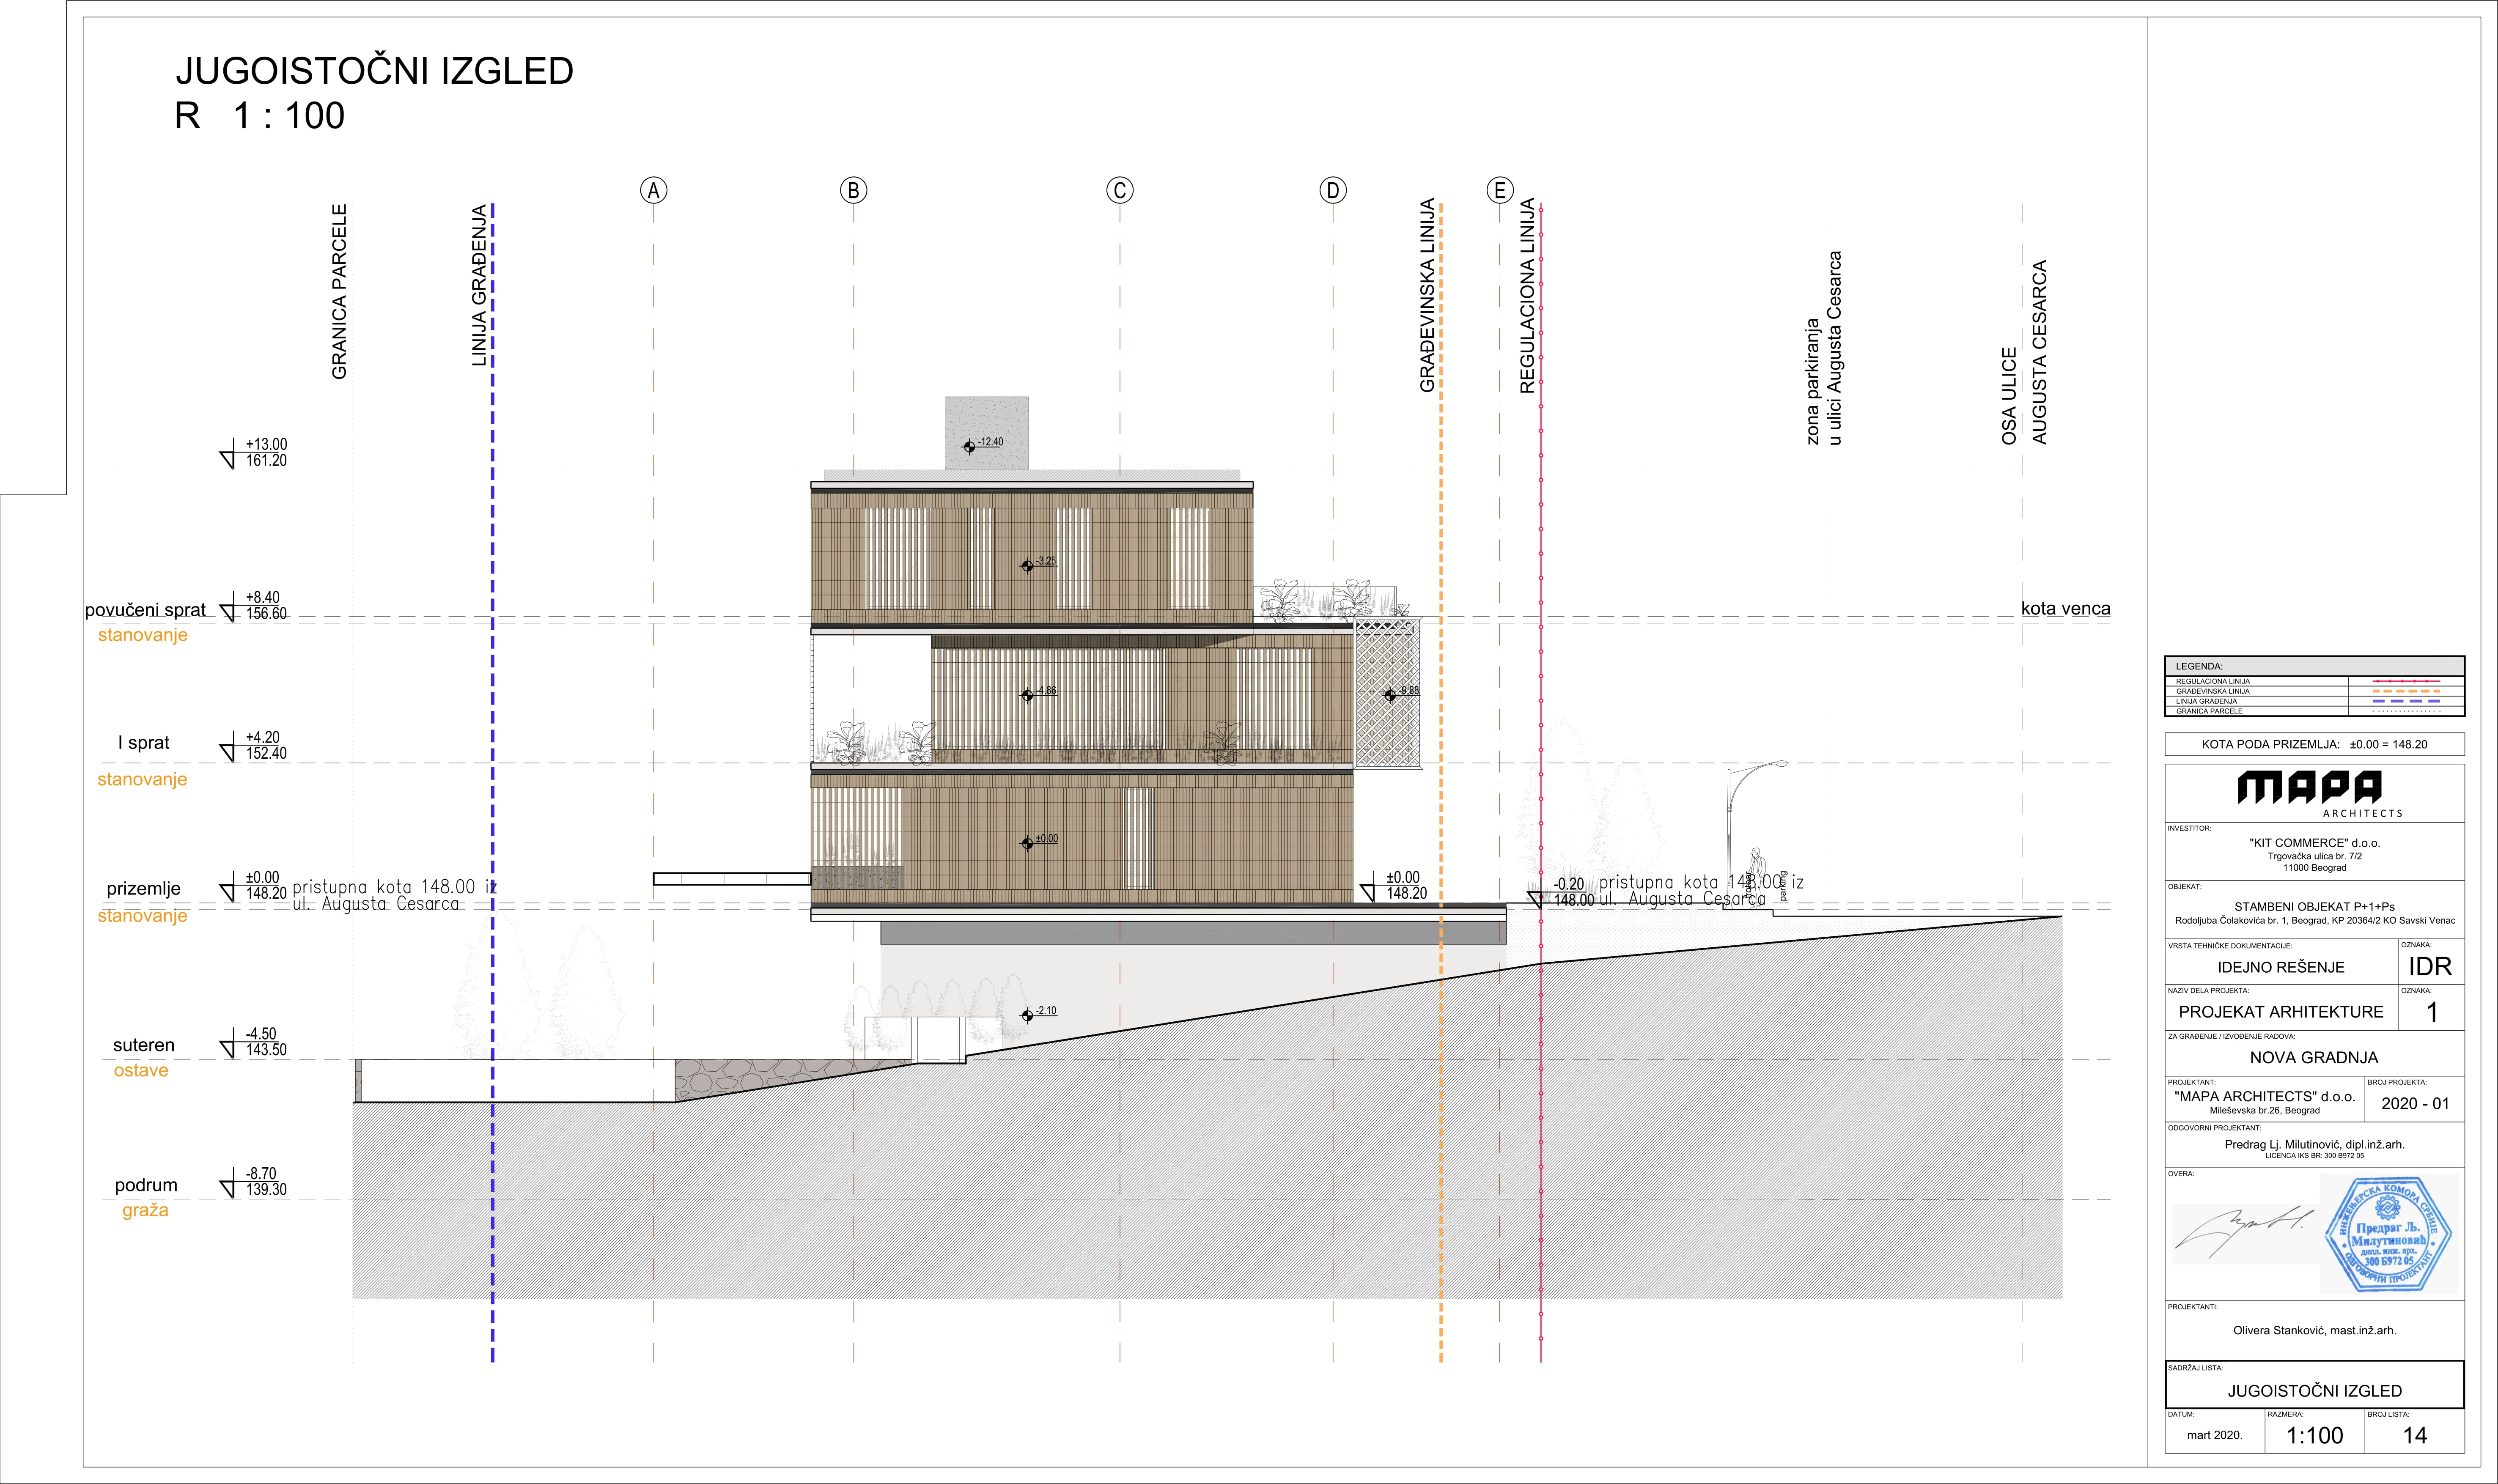
Task: Click the orange 'garaža' label
Action: [x=145, y=1211]
